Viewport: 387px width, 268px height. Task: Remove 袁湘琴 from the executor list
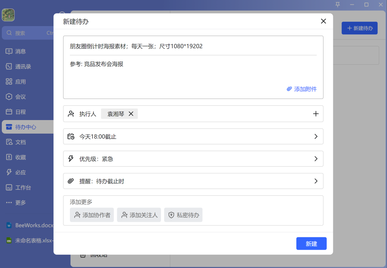tap(131, 114)
